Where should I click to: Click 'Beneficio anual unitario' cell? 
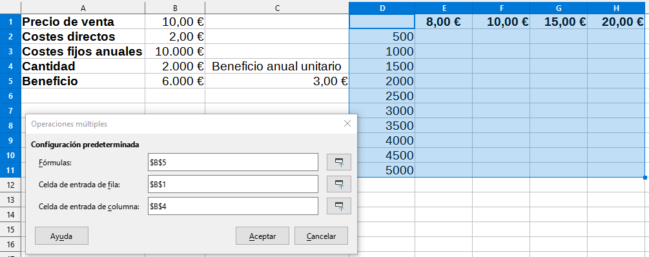pyautogui.click(x=277, y=67)
